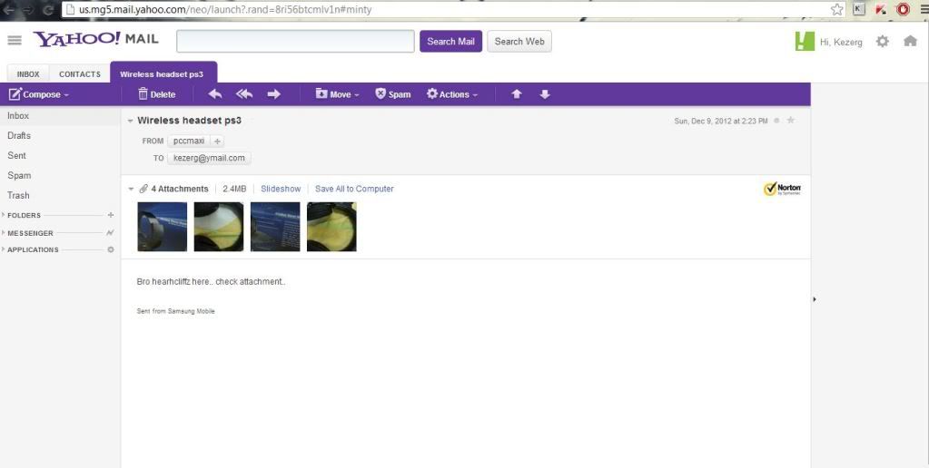Screen dimensions: 929x468
Task: Open the Actions dropdown menu
Action: 452,94
